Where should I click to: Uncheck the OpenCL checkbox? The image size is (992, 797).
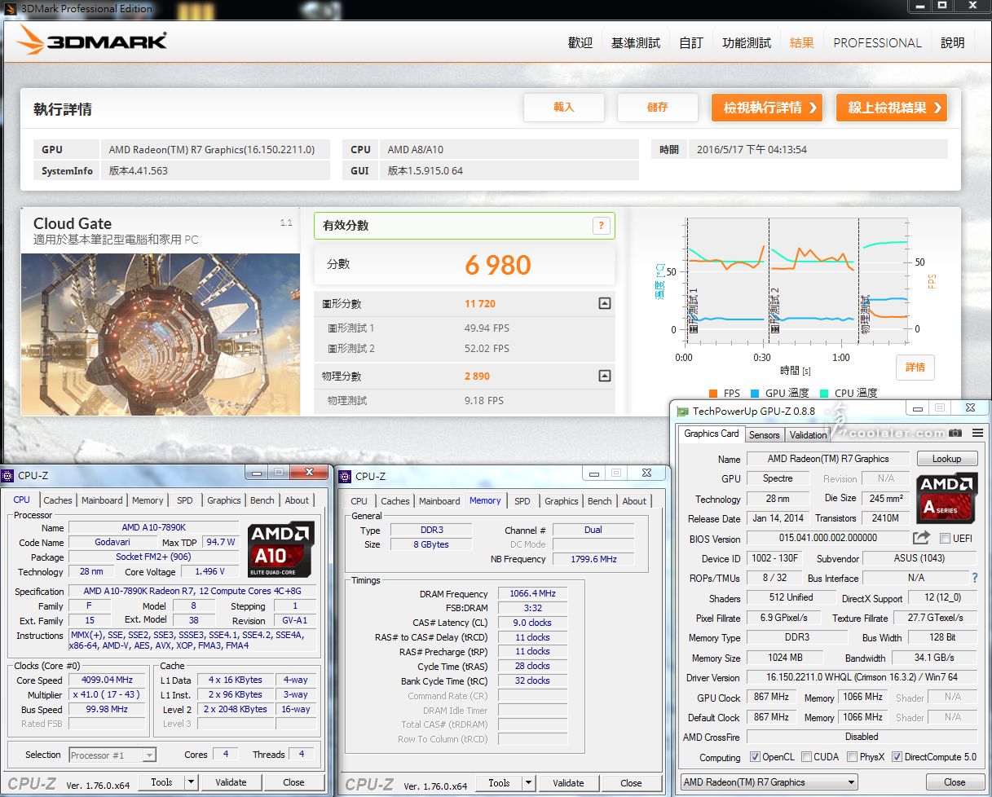(x=754, y=757)
